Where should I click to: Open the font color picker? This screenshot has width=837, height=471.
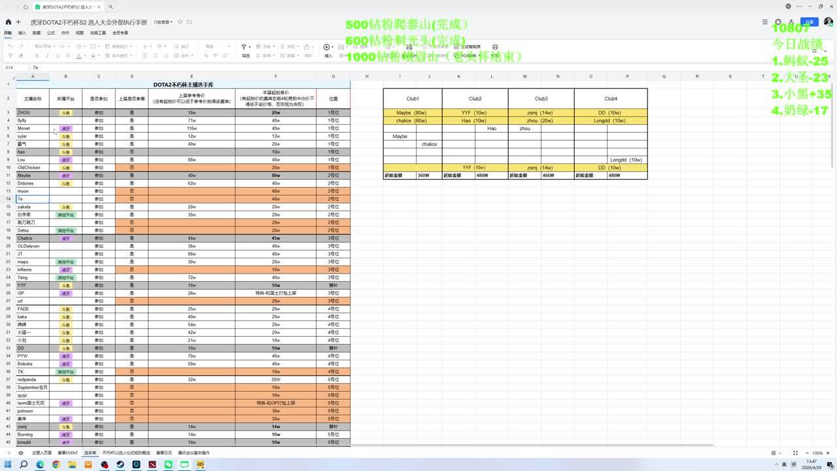pos(85,56)
